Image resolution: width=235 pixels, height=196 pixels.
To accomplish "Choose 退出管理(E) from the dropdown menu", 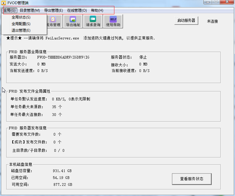I will click(21, 30).
